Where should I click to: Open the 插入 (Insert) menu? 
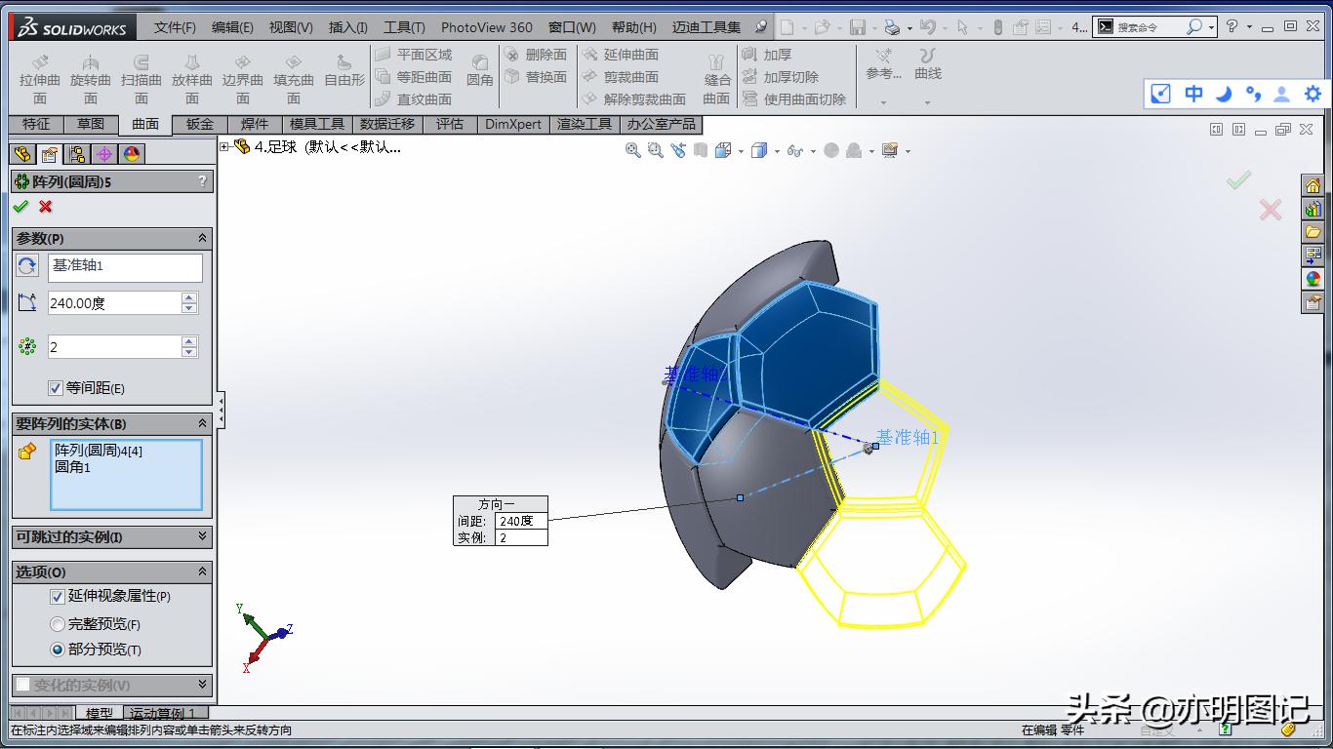pyautogui.click(x=346, y=28)
